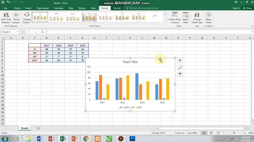Screen dimensions: 254x142
Task: Open Word from the taskbar
Action: [x=40, y=138]
